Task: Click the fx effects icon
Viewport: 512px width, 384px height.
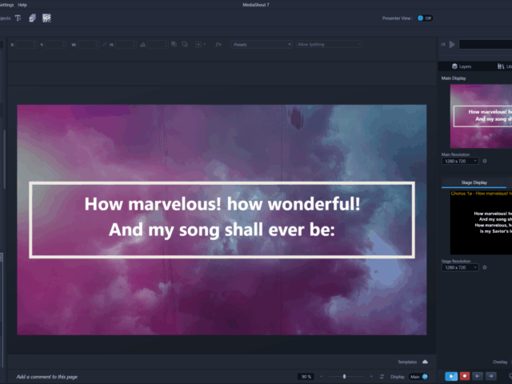Action: pos(218,44)
